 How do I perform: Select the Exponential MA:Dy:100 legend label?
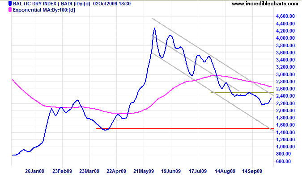point(44,10)
